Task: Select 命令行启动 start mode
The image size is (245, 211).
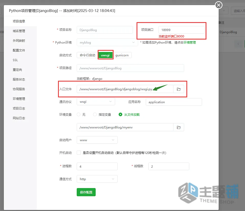Action: [x=87, y=55]
